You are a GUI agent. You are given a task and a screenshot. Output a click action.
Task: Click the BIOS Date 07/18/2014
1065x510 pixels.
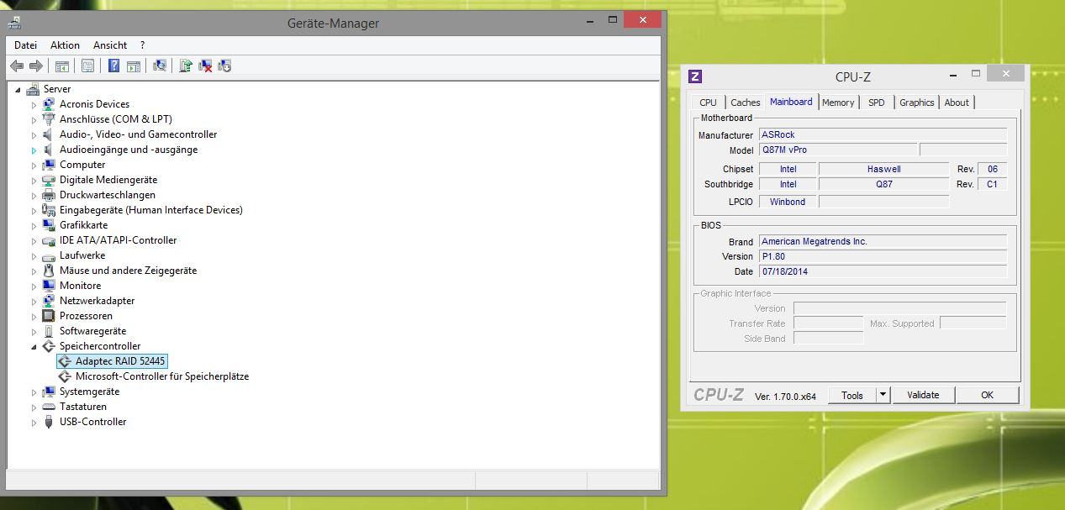pyautogui.click(x=883, y=271)
